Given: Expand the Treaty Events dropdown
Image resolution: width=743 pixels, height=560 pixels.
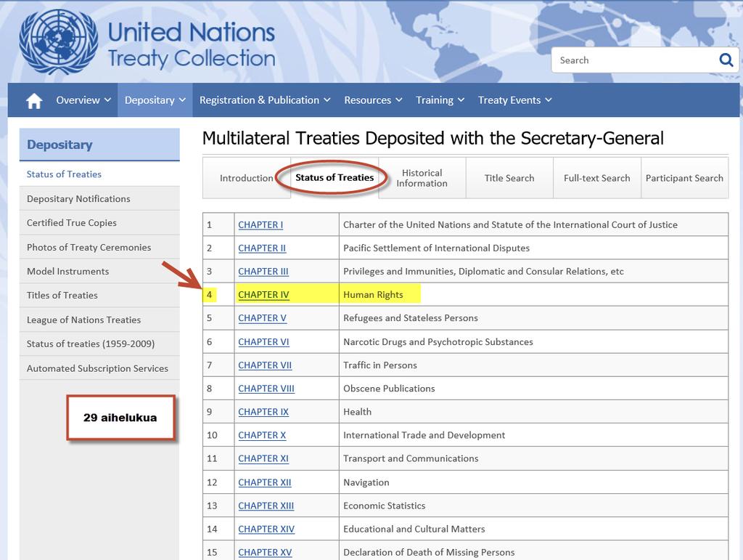Looking at the screenshot, I should (x=514, y=100).
